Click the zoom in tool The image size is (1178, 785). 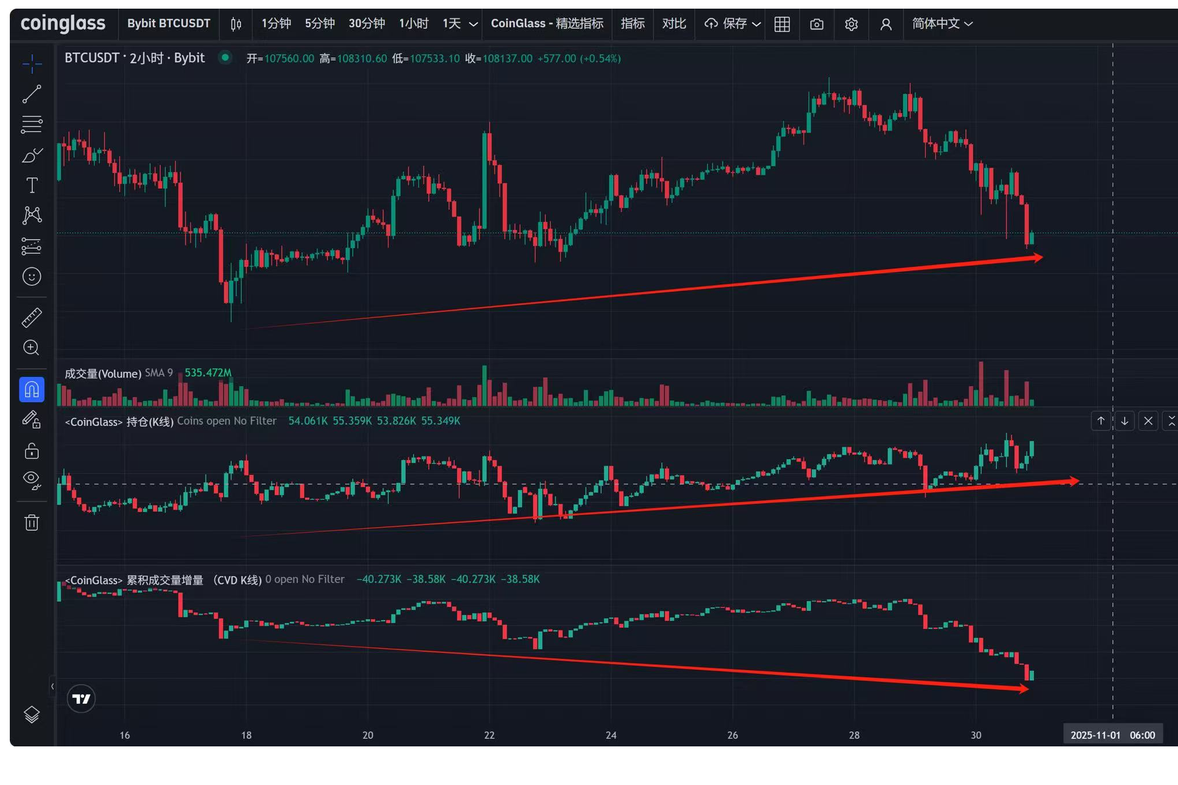[x=32, y=348]
